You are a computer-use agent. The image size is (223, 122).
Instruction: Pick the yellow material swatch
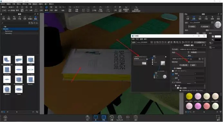click(189, 96)
